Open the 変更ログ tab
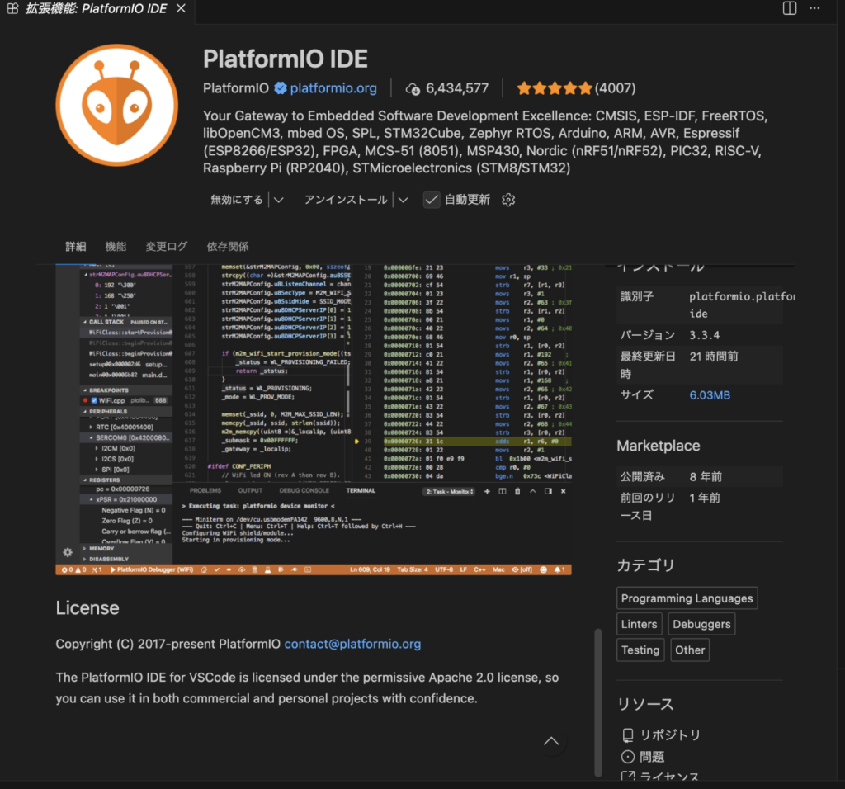 coord(167,247)
